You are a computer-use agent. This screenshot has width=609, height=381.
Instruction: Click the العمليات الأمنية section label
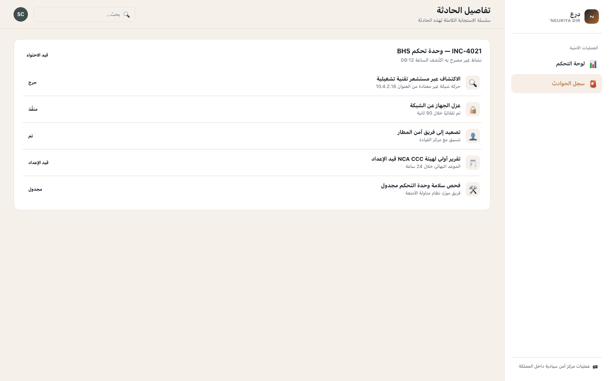click(584, 48)
